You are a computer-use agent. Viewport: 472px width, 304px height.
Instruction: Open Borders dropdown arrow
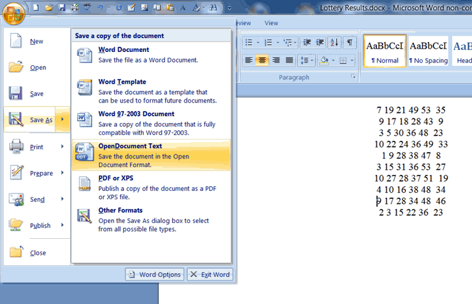point(352,61)
